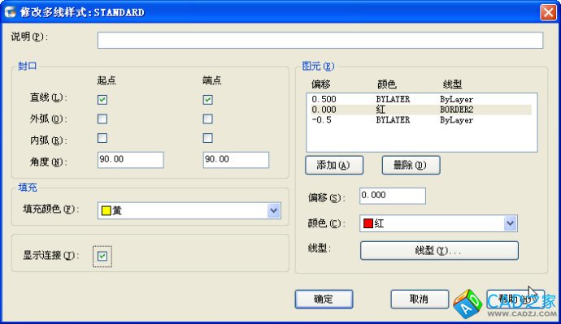This screenshot has width=561, height=324.
Task: Click the 颜色 column header
Action: (387, 84)
